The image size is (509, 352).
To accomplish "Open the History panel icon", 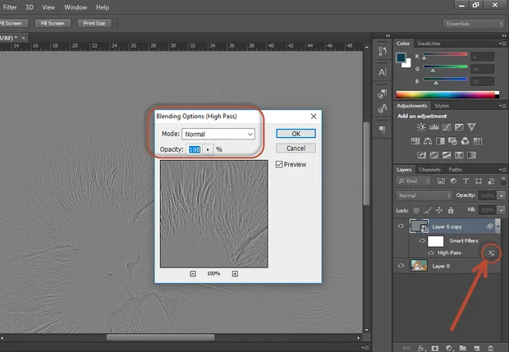I will coord(383,51).
